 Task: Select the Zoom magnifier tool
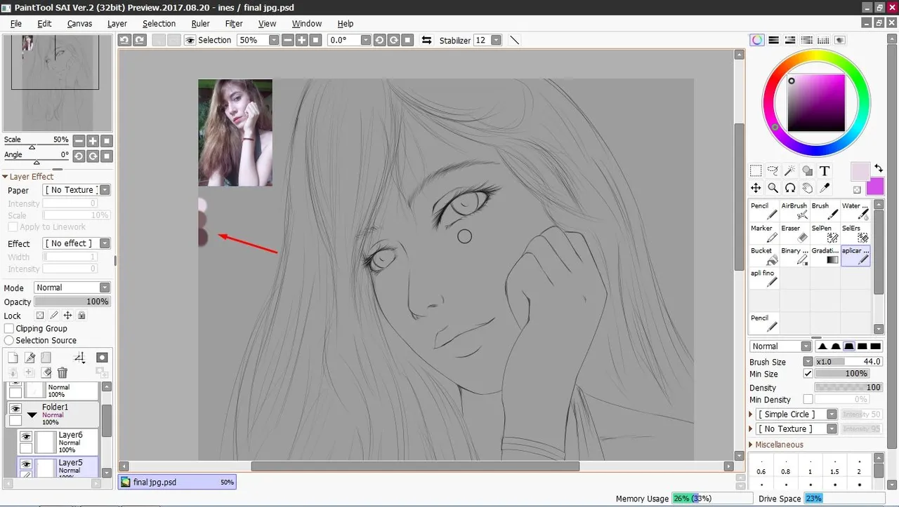point(773,188)
